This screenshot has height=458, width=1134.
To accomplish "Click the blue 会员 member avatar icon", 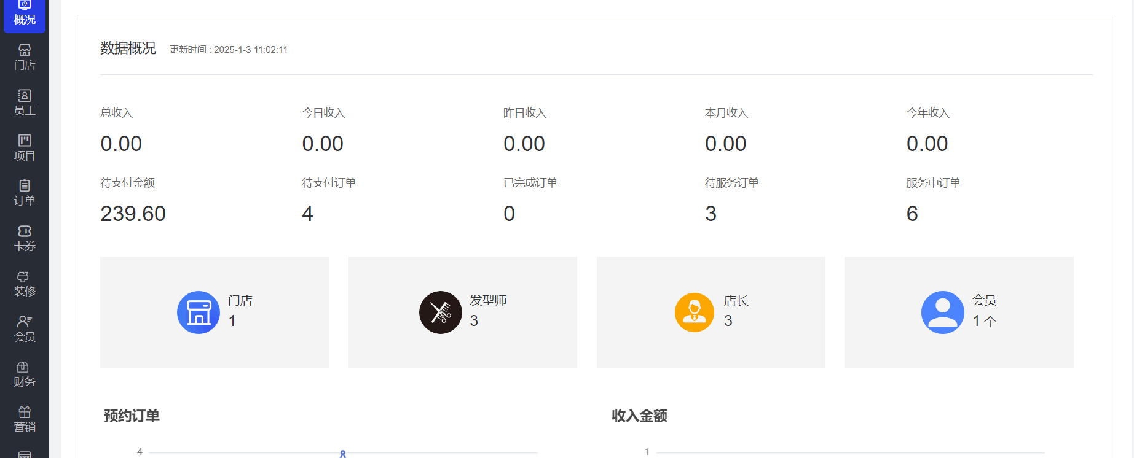I will [943, 312].
